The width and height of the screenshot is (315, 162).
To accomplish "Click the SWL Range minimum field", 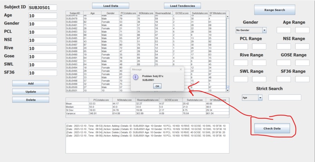I will coord(241,79).
